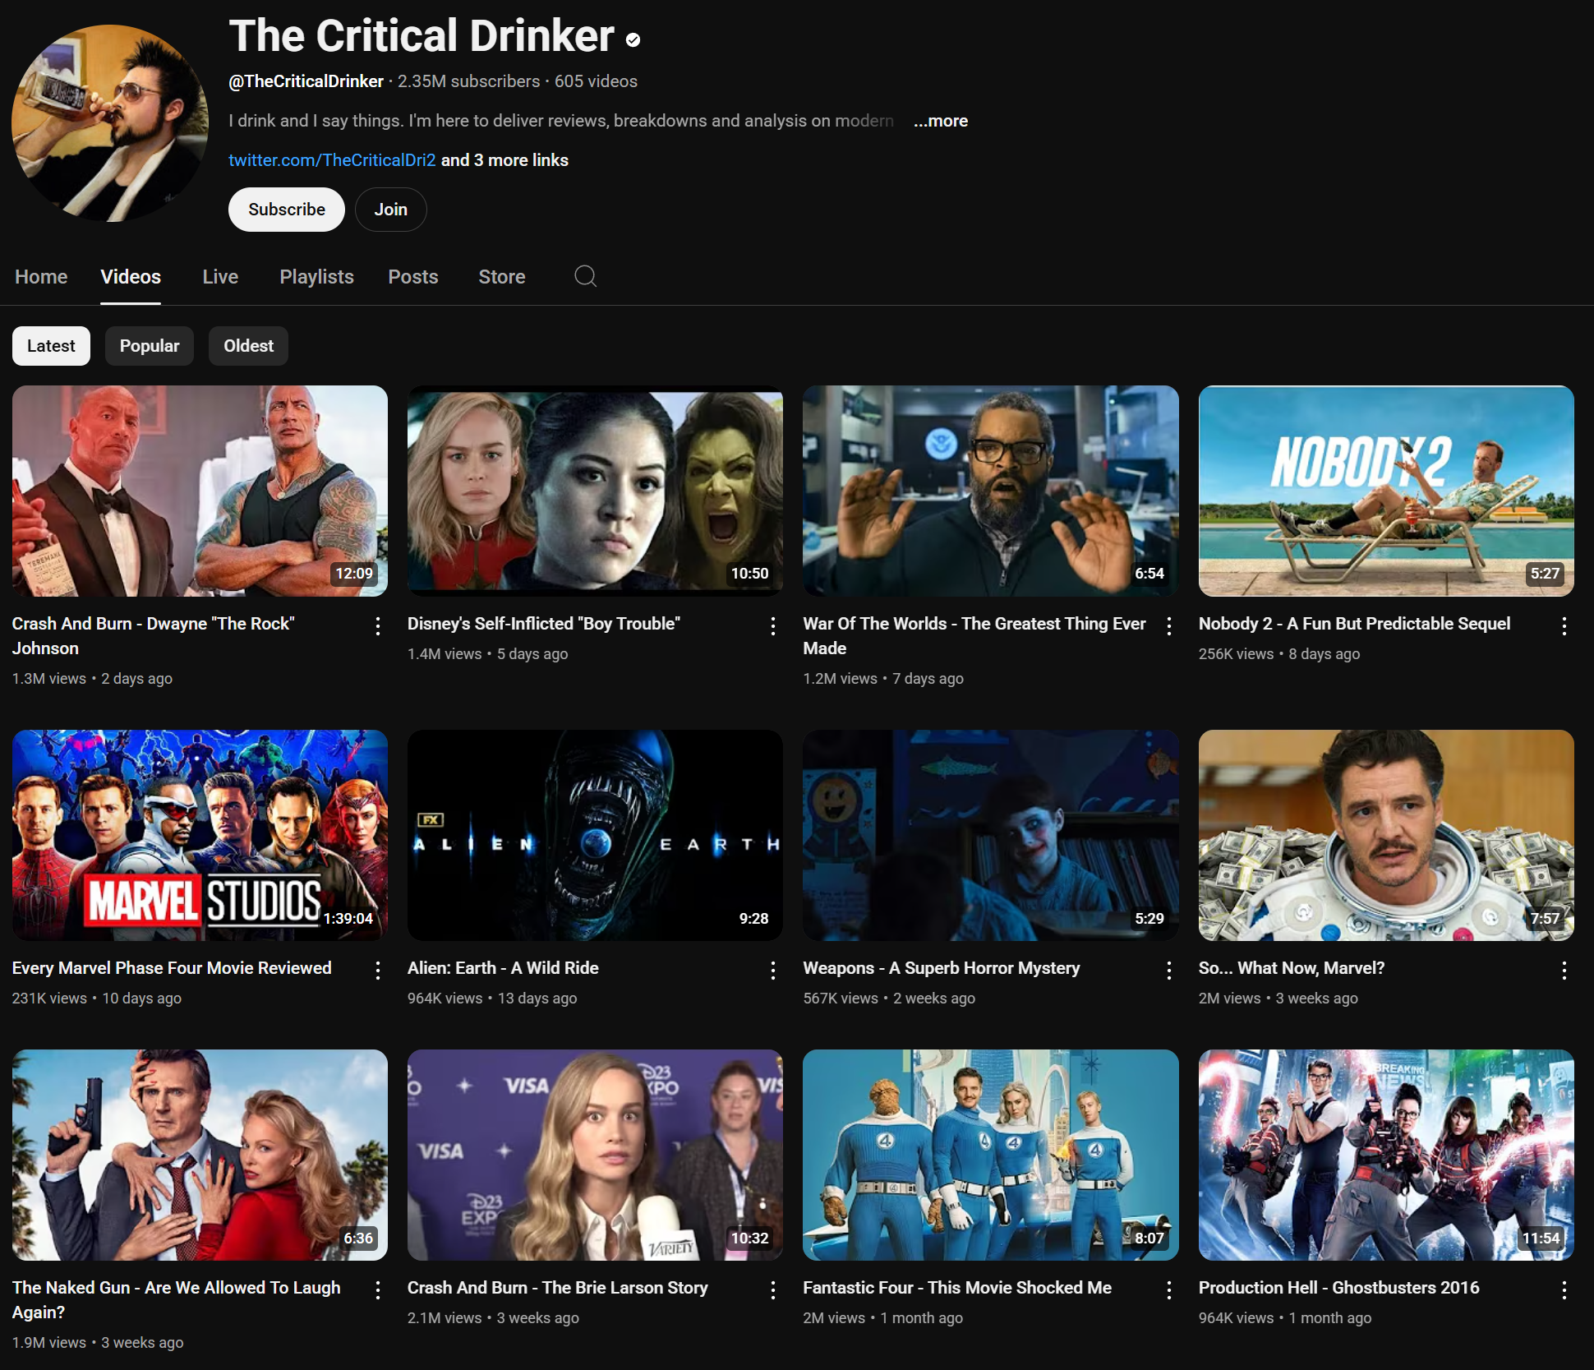Click the @TheCriticalDrinker channel handle

[x=306, y=81]
